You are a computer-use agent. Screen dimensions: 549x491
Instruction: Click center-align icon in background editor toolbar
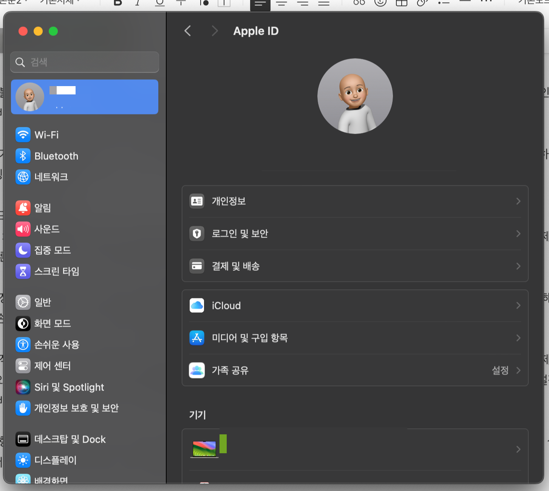[281, 3]
